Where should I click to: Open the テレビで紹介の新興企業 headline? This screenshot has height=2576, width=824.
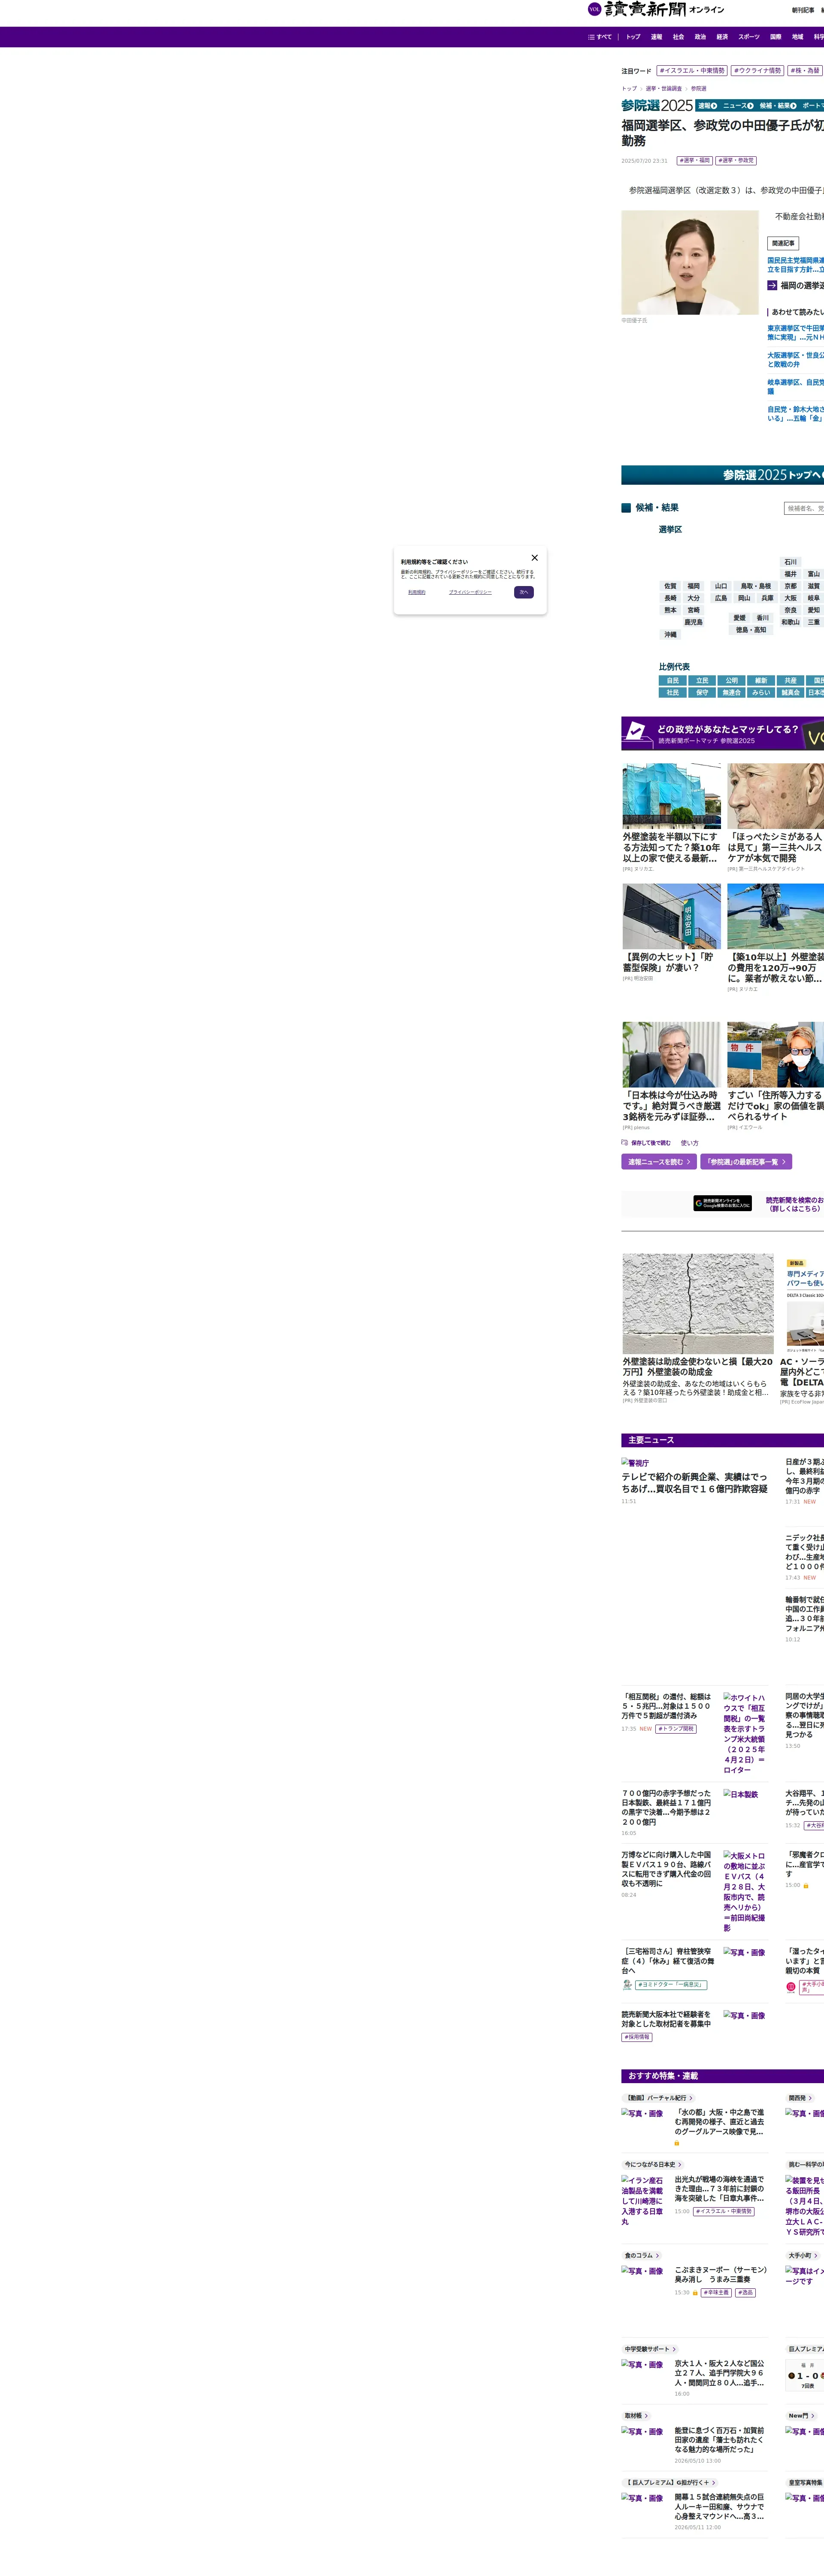point(694,1483)
